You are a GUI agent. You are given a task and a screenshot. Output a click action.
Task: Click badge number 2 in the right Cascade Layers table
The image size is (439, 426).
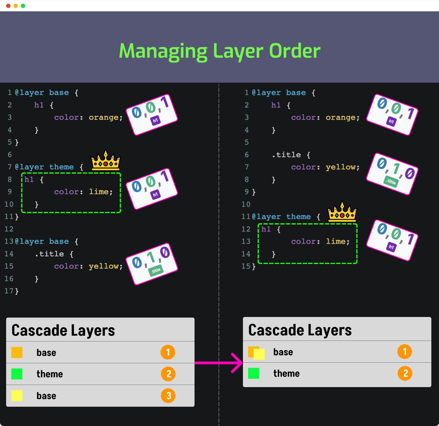405,373
